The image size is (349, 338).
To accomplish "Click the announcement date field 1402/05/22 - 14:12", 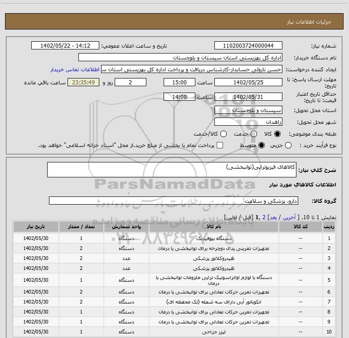I will [x=65, y=45].
